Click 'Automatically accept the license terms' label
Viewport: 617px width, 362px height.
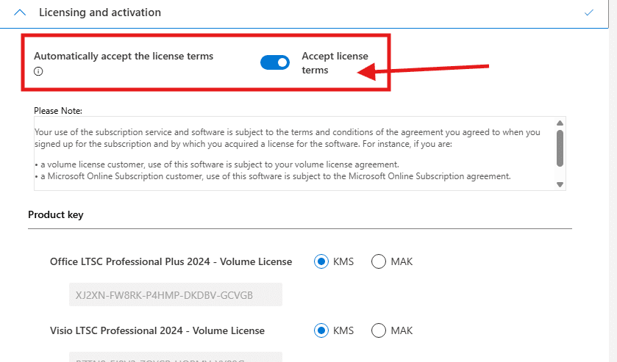(124, 56)
